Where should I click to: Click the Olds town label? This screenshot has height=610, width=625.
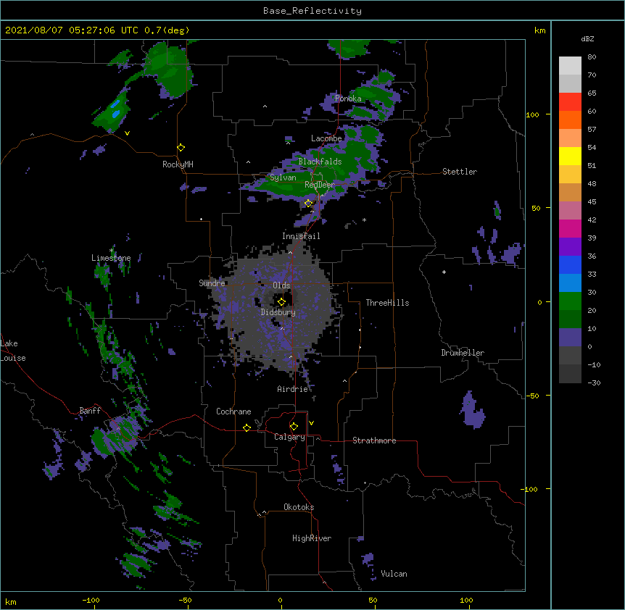(281, 285)
